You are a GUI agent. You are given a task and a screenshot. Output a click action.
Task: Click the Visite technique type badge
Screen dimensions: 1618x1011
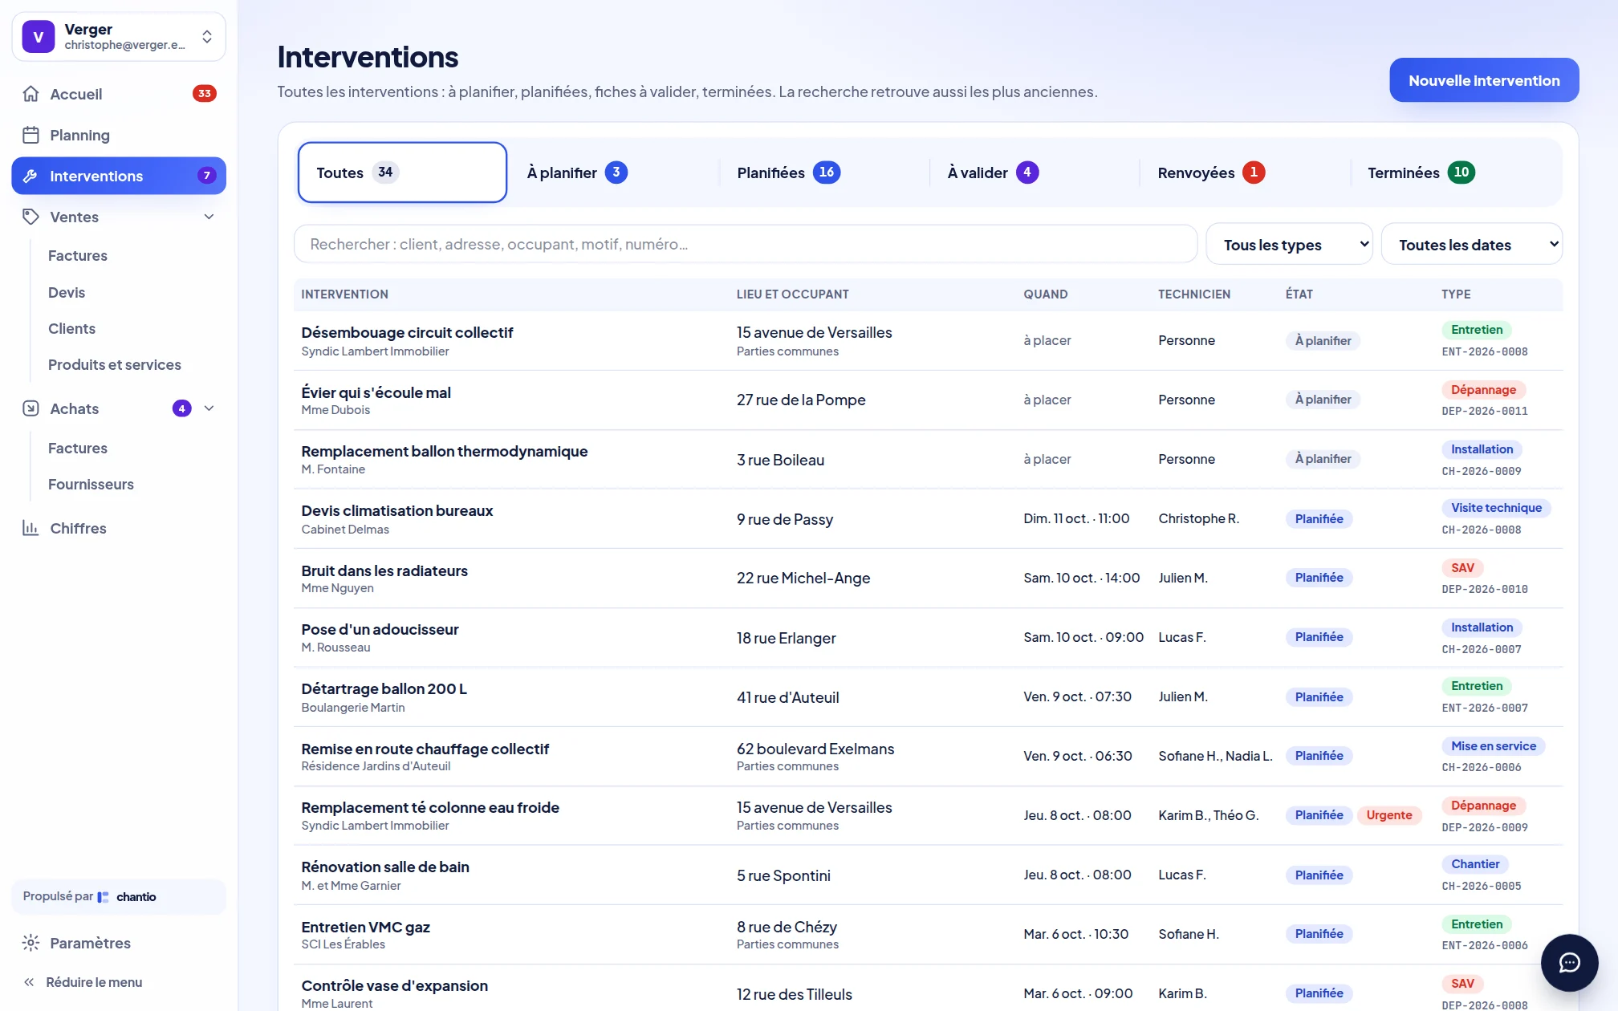(x=1496, y=508)
